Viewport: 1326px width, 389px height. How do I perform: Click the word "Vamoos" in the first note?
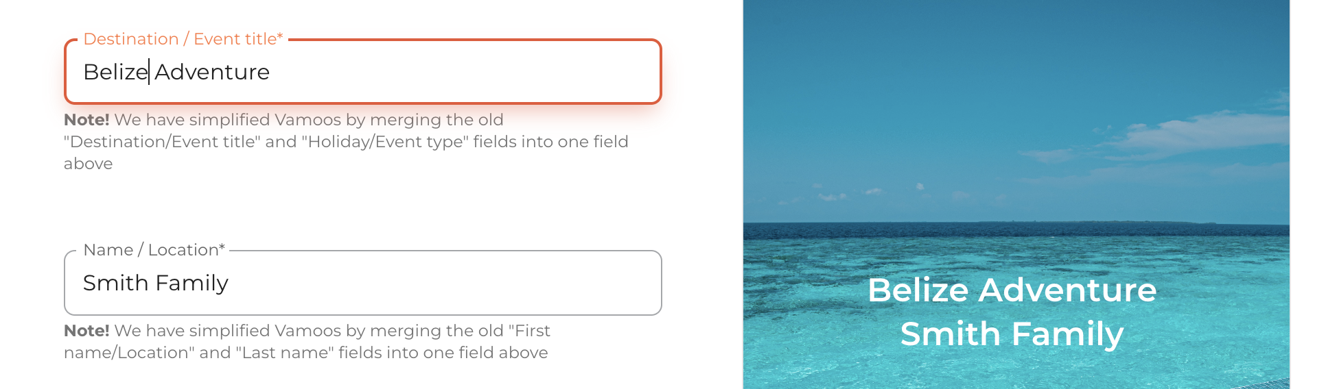click(x=307, y=120)
